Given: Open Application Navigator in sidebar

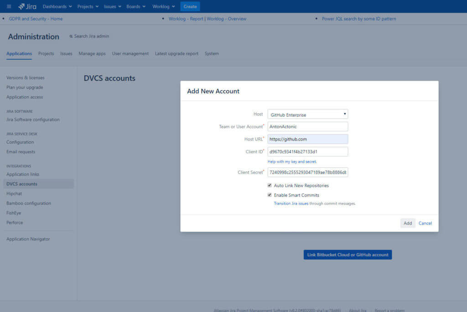Looking at the screenshot, I should click(x=28, y=239).
